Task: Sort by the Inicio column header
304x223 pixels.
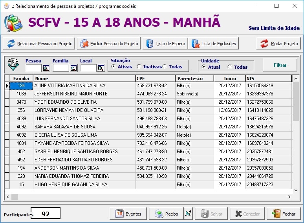Action: click(x=229, y=79)
